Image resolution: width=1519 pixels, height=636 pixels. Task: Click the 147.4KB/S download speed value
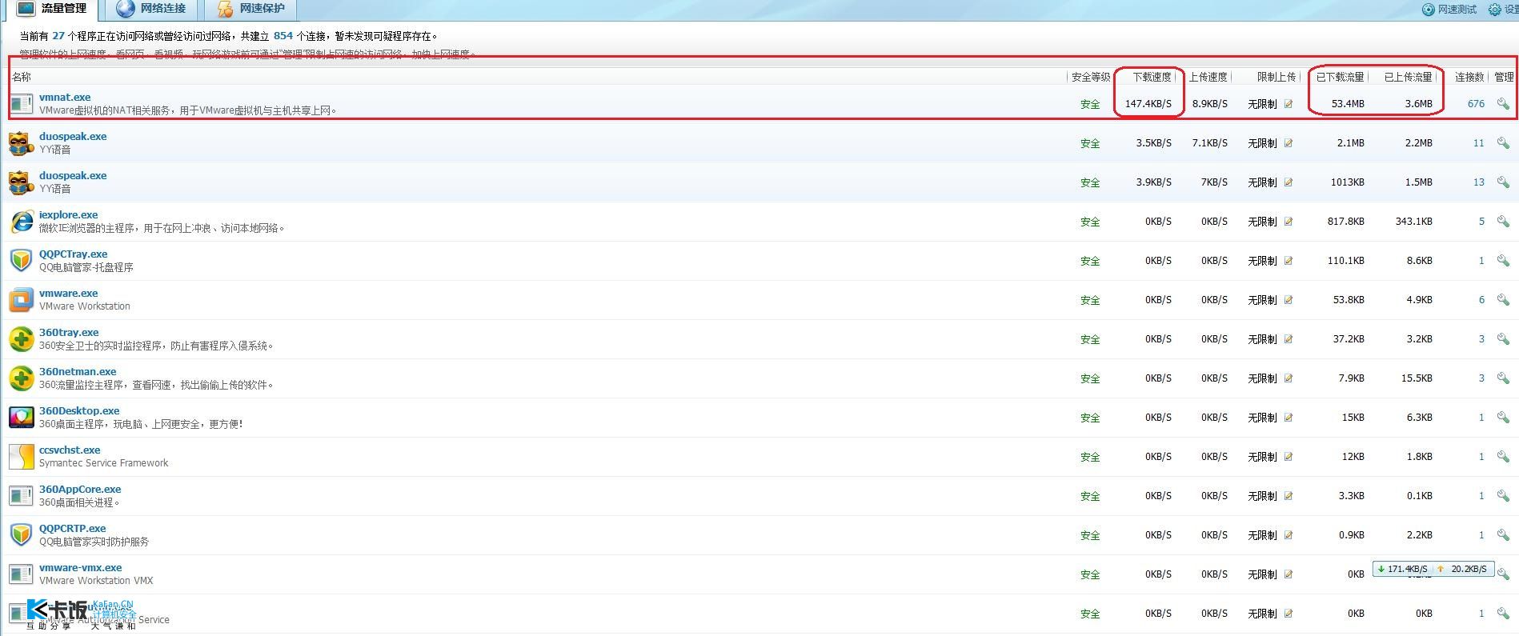click(x=1148, y=104)
